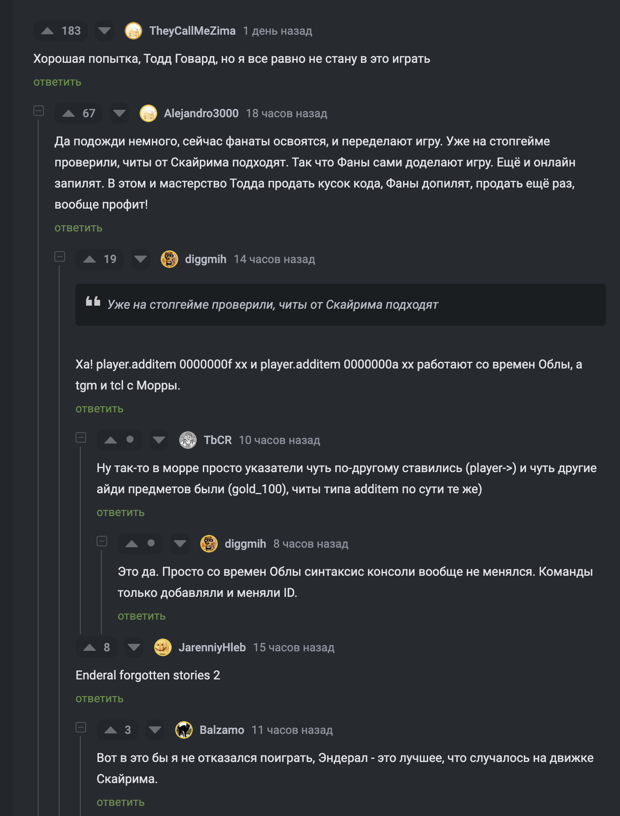Upvote JarenniyHleb's Enderal comment

pos(90,647)
